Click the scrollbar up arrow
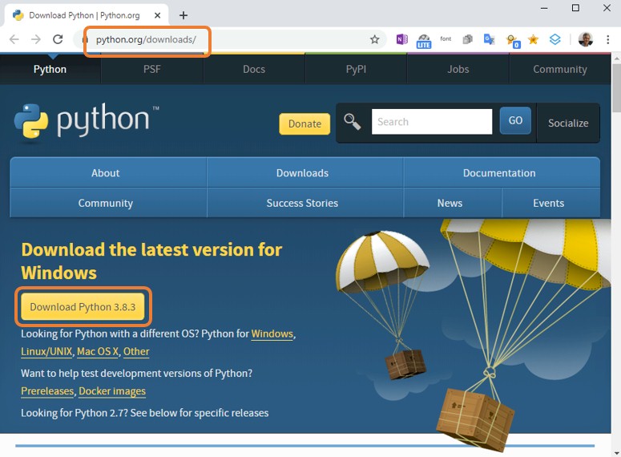 (x=616, y=59)
